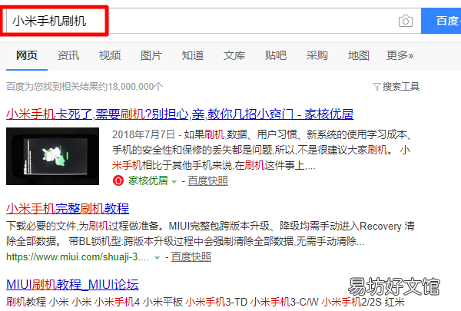Switch to the 采购 tab
Image resolution: width=461 pixels, height=311 pixels.
point(317,55)
